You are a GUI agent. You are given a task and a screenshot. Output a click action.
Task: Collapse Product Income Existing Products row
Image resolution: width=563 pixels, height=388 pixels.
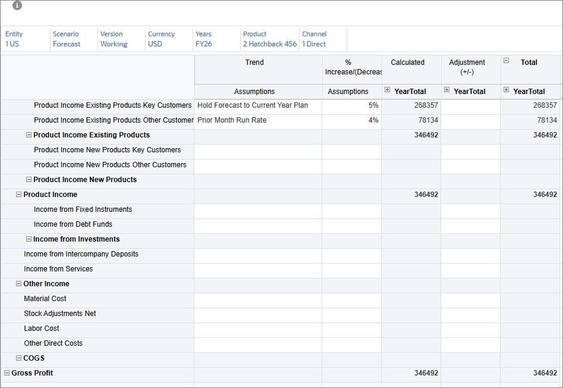[x=29, y=135]
